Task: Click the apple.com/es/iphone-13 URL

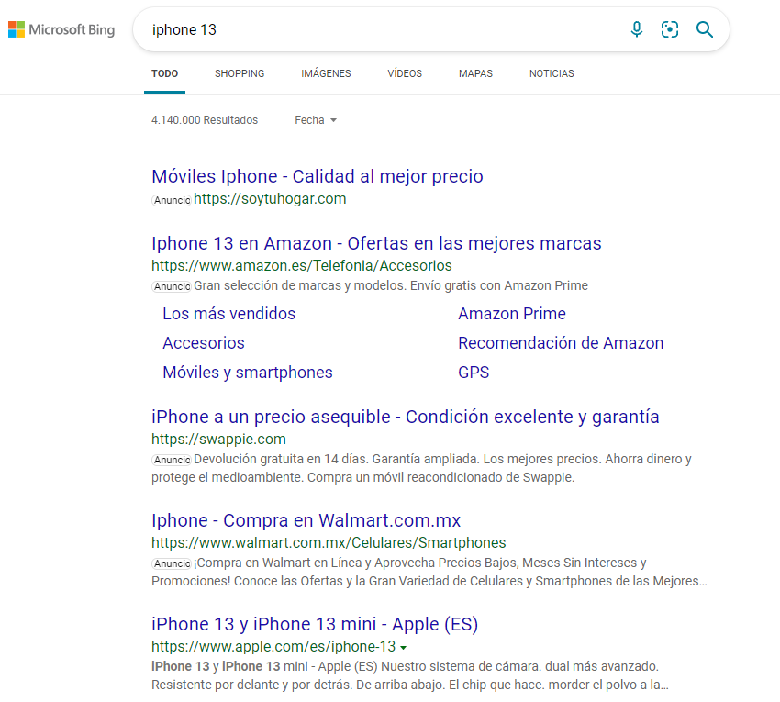Action: (273, 646)
